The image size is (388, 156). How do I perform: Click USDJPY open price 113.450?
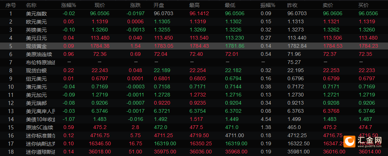coord(163,38)
